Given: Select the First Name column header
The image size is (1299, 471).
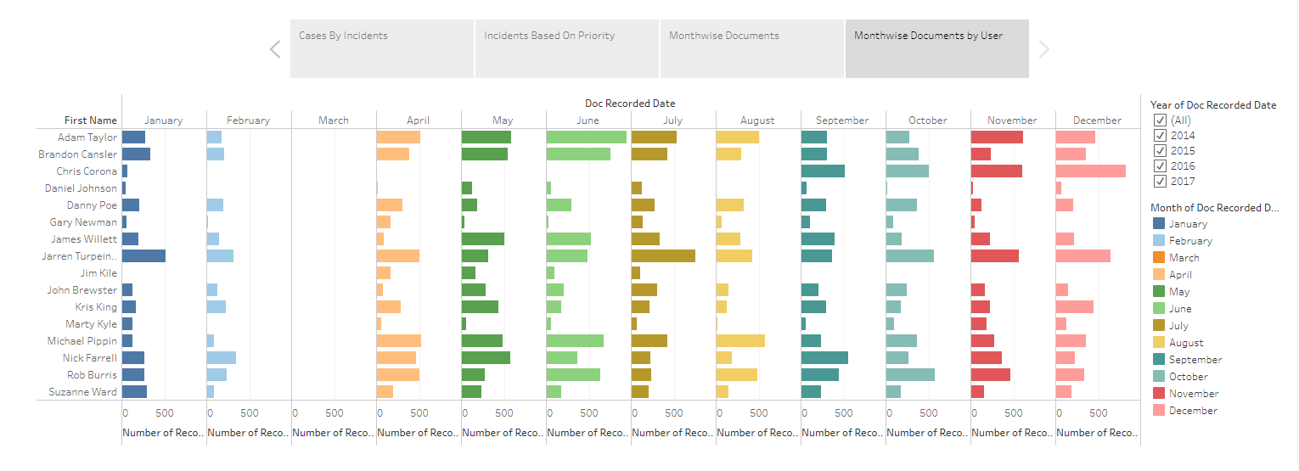Looking at the screenshot, I should (x=90, y=121).
